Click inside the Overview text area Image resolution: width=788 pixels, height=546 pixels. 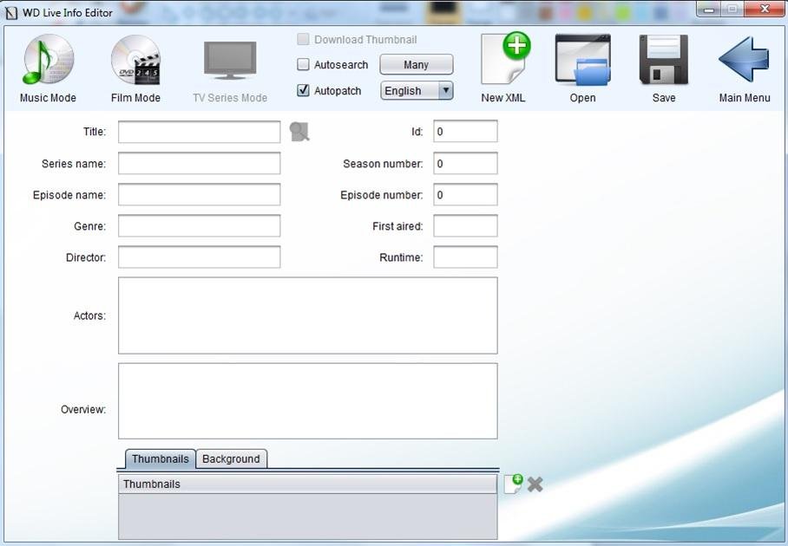(x=307, y=401)
